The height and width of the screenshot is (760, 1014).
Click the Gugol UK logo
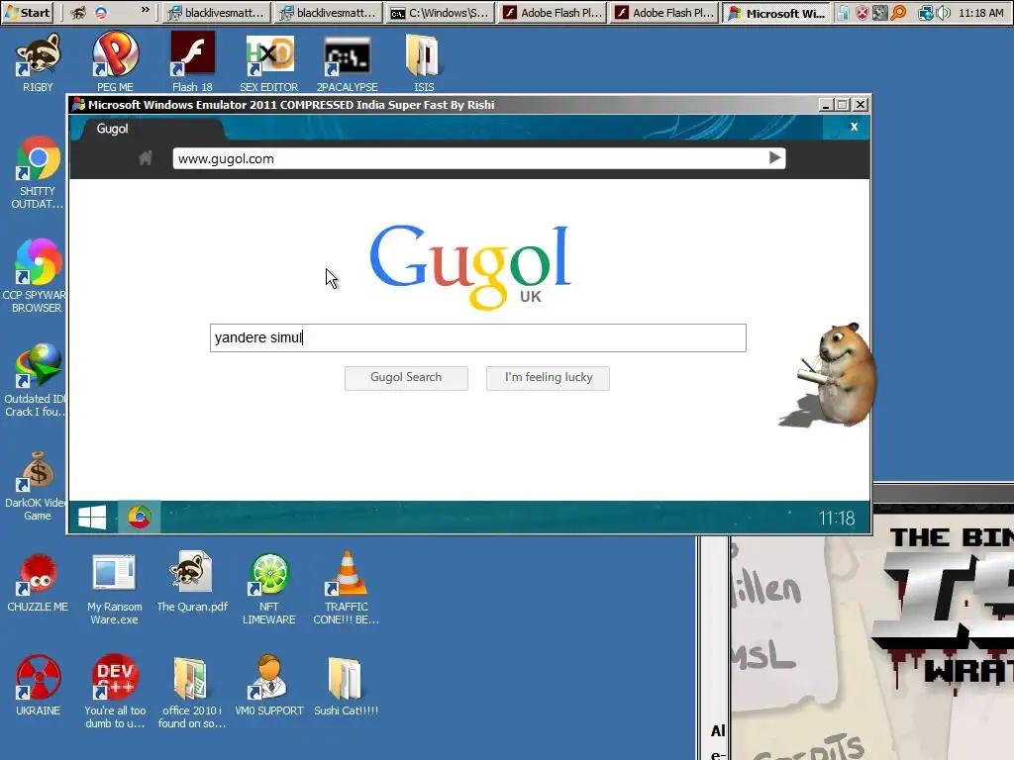coord(470,267)
